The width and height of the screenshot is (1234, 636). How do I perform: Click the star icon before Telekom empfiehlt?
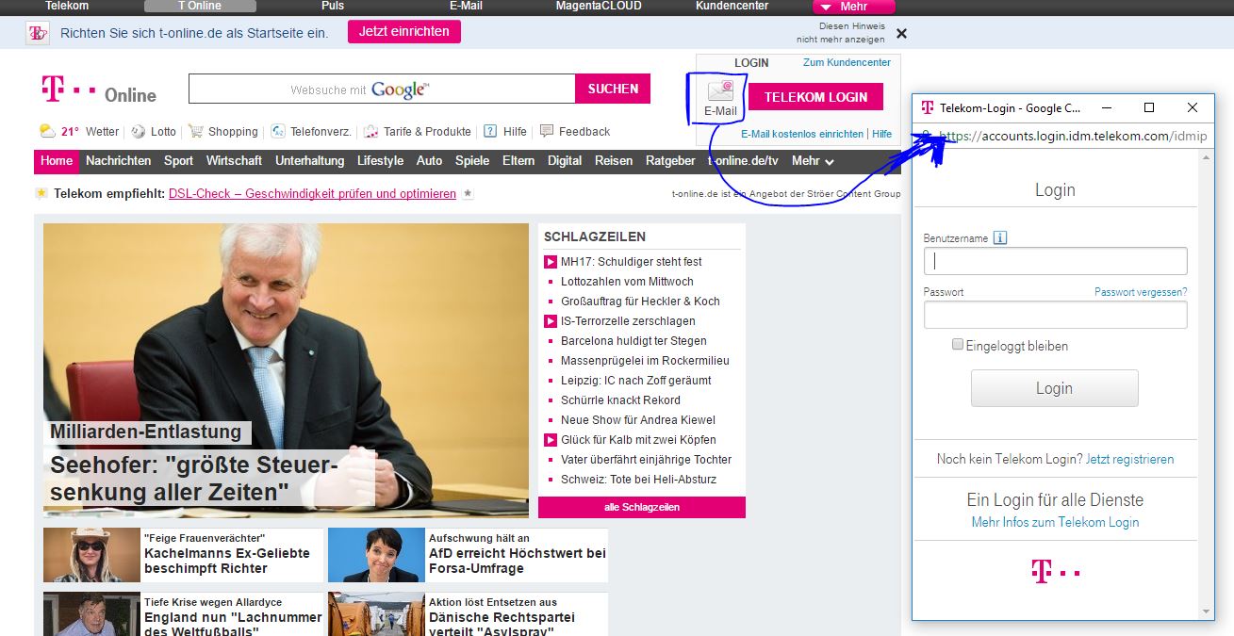tap(41, 193)
